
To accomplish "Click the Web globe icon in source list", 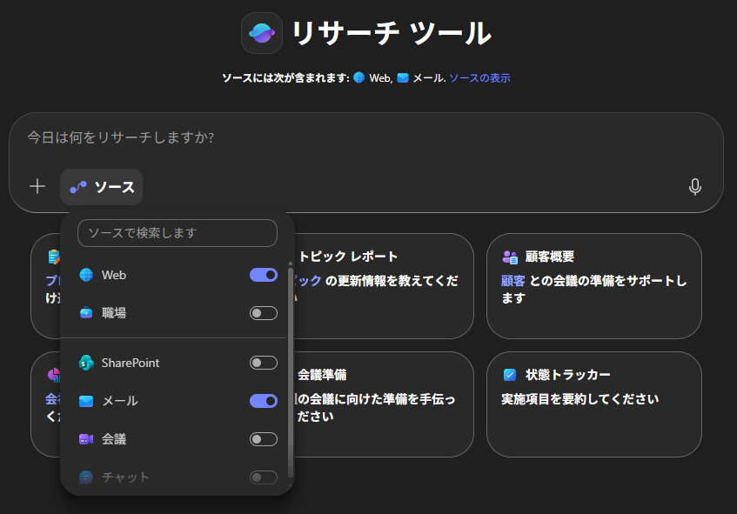I will click(86, 275).
